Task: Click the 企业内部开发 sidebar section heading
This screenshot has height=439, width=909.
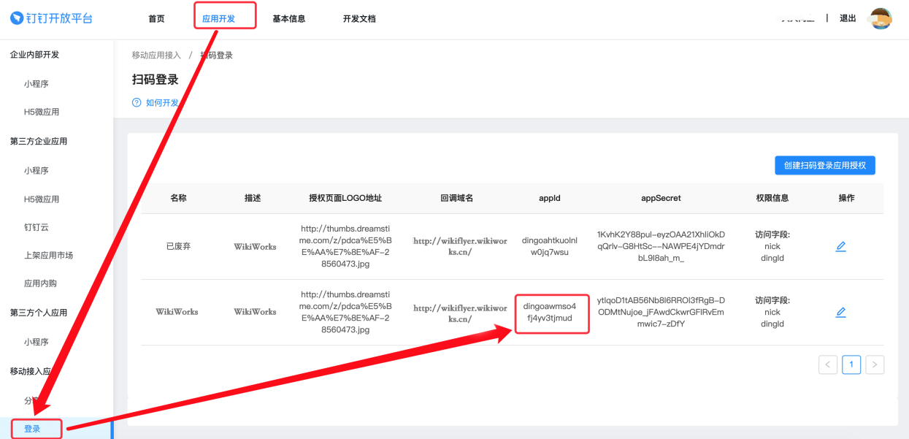Action: tap(34, 55)
